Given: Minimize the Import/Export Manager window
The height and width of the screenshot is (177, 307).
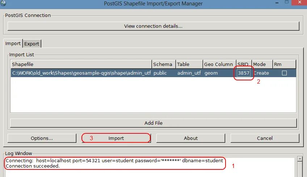Looking at the screenshot, I should pyautogui.click(x=277, y=3).
